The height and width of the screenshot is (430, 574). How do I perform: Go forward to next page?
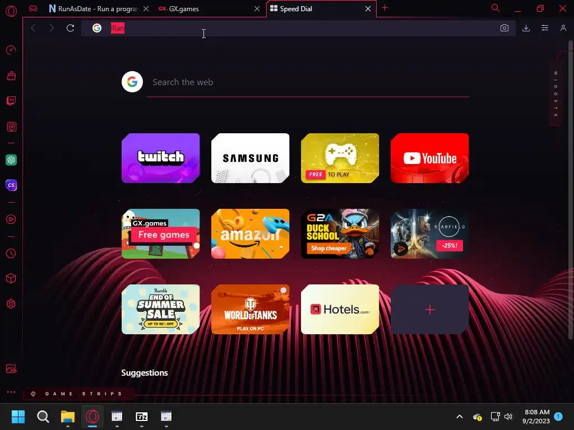pos(52,28)
